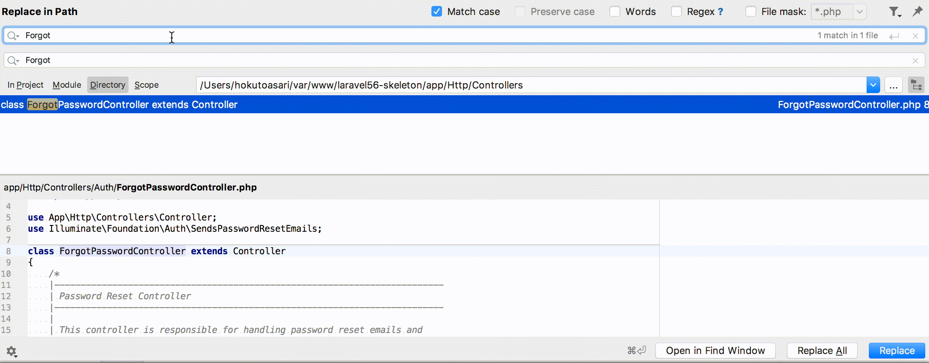Select the Module scope tab

(x=67, y=85)
